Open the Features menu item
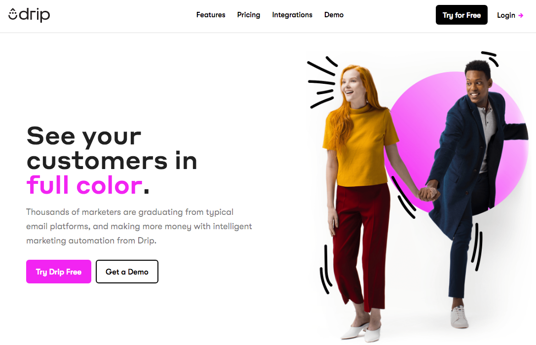This screenshot has width=536, height=345. click(x=211, y=15)
